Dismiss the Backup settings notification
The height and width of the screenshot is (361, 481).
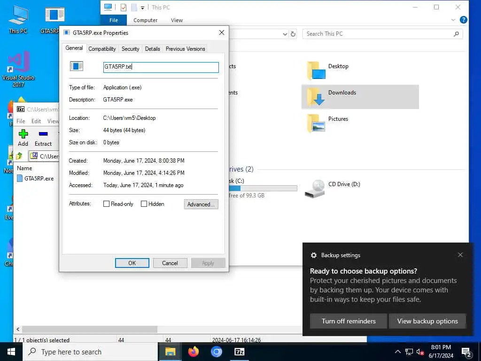460,255
